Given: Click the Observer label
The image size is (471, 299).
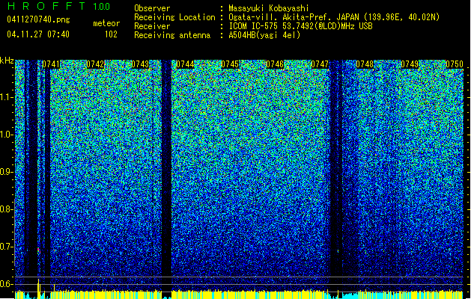Looking at the screenshot, I should coord(152,8).
